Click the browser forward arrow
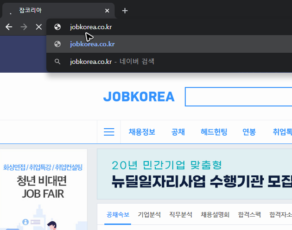 point(24,27)
